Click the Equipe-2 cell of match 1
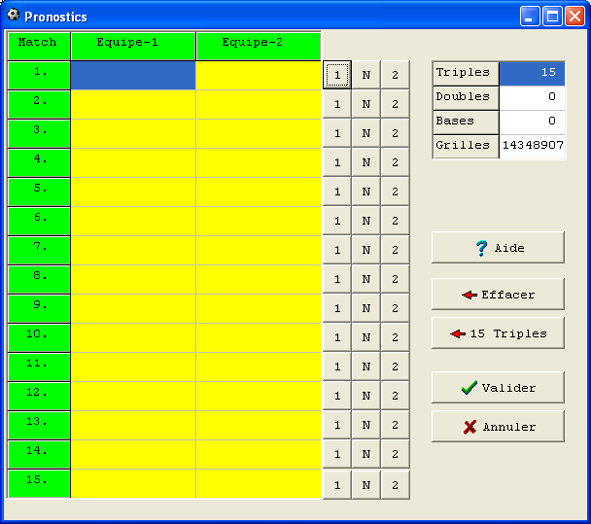This screenshot has height=524, width=591. click(259, 75)
